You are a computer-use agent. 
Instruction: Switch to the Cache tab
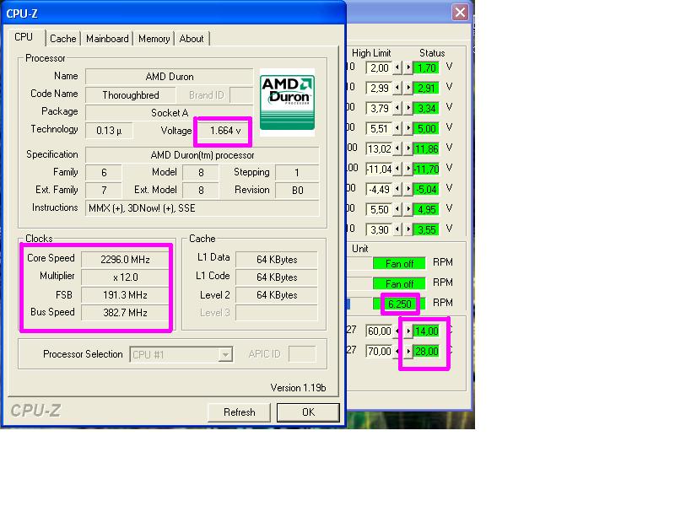click(x=62, y=39)
